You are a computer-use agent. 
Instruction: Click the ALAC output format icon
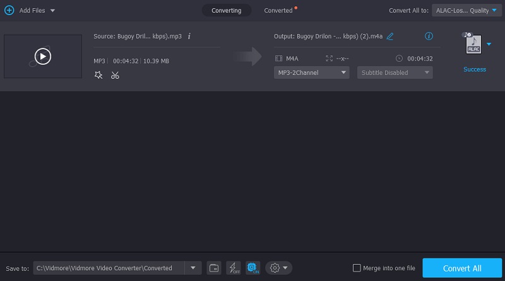click(x=473, y=44)
